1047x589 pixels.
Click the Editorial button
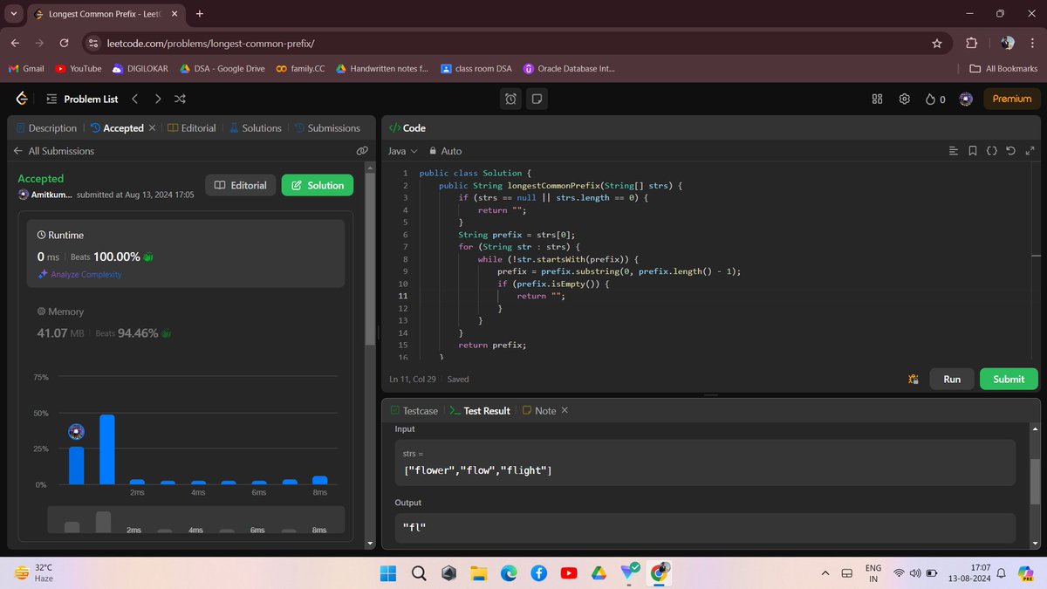pyautogui.click(x=241, y=185)
